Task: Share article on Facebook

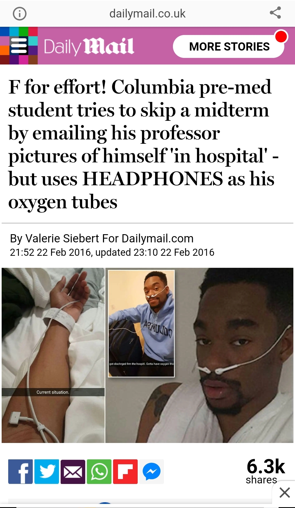Action: 20,471
